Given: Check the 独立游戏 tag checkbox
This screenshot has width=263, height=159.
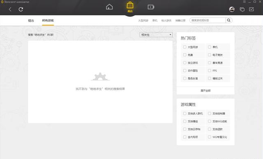Looking at the screenshot, I should click(185, 63).
